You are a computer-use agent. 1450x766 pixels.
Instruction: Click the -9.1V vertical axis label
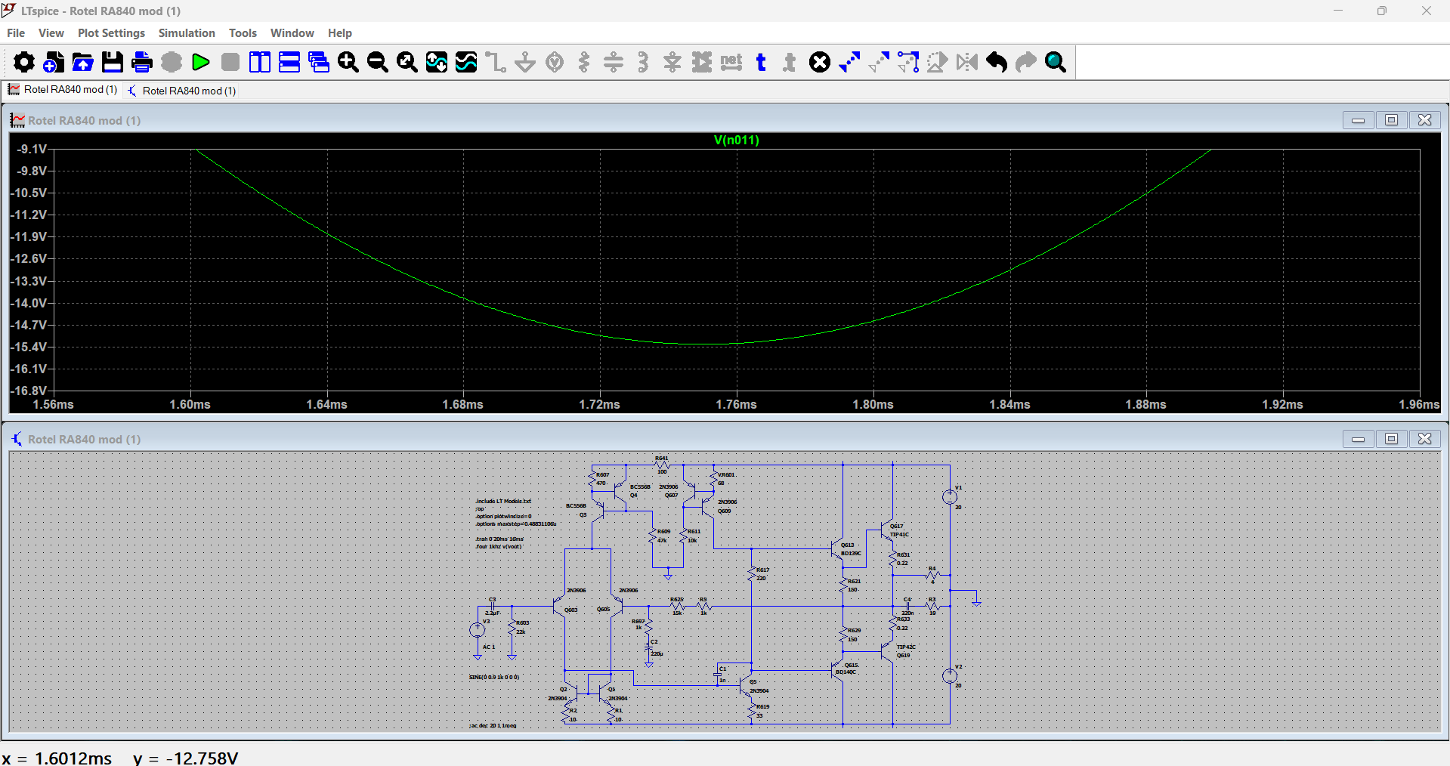pos(31,149)
